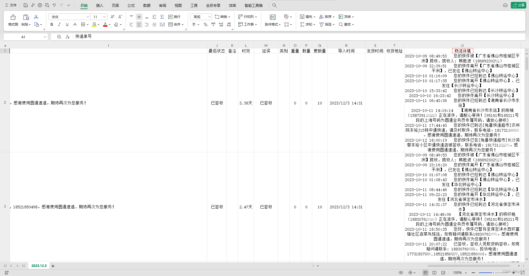Click the Paste clipboard icon
The height and width of the screenshot is (276, 529).
[26, 17]
